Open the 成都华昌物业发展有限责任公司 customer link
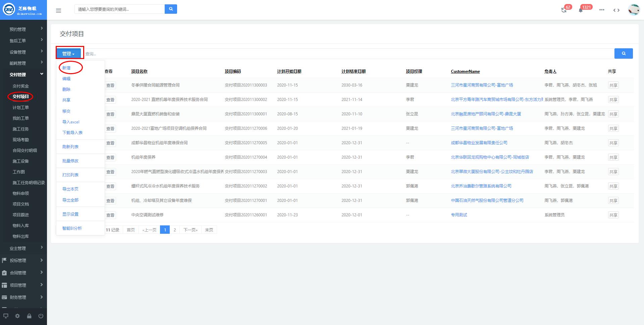Screen dimensions: 644x325 [479, 143]
